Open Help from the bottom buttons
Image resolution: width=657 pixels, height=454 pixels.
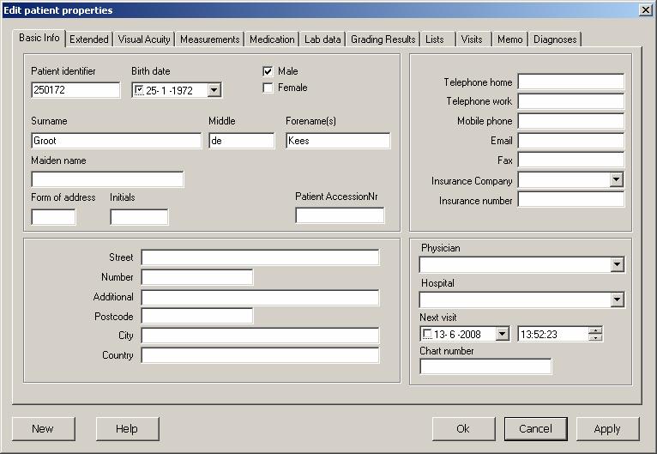[128, 429]
